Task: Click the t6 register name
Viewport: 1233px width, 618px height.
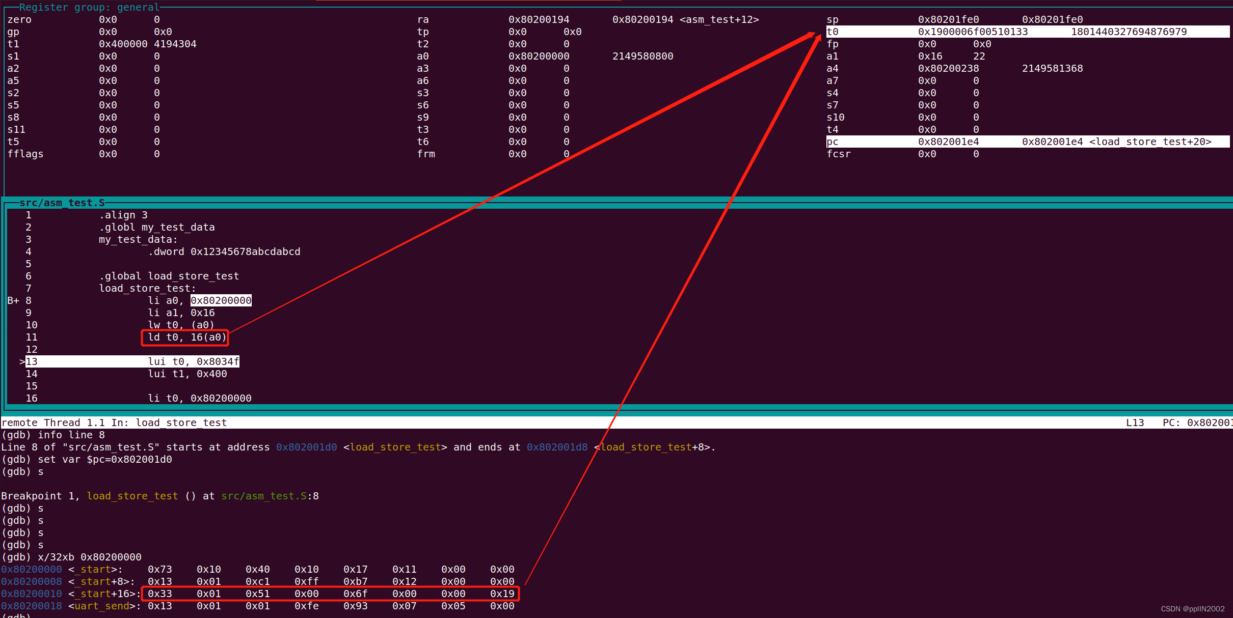Action: coord(422,142)
